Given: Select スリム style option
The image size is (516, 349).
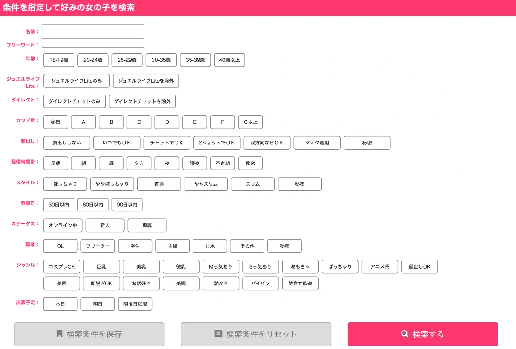Looking at the screenshot, I should [253, 184].
